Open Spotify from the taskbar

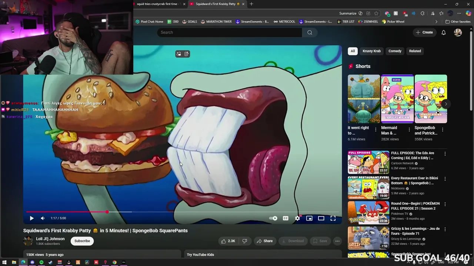coord(41,262)
